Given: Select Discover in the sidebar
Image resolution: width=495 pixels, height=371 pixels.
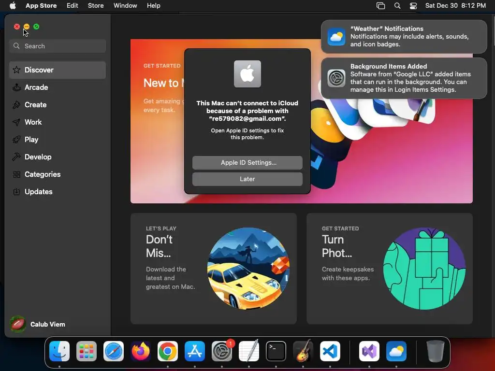Looking at the screenshot, I should coord(58,70).
